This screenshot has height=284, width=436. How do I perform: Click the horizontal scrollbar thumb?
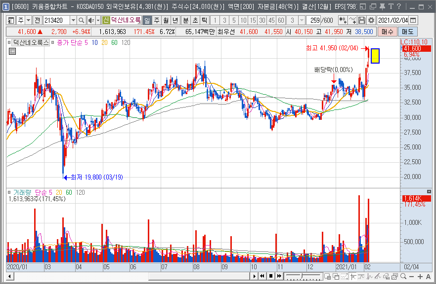pyautogui.click(x=199, y=276)
